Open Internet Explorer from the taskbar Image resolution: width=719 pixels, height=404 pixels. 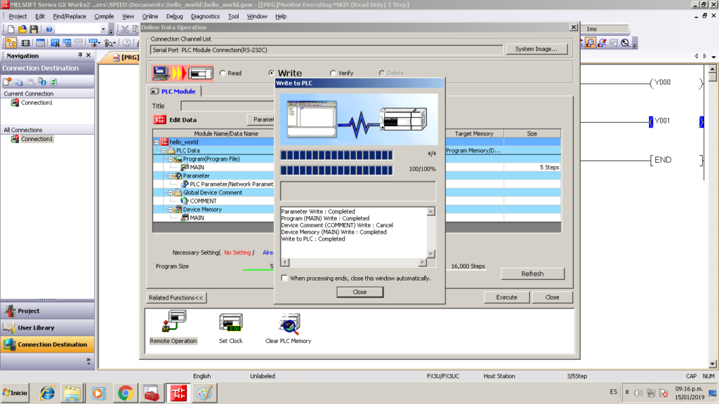click(47, 393)
